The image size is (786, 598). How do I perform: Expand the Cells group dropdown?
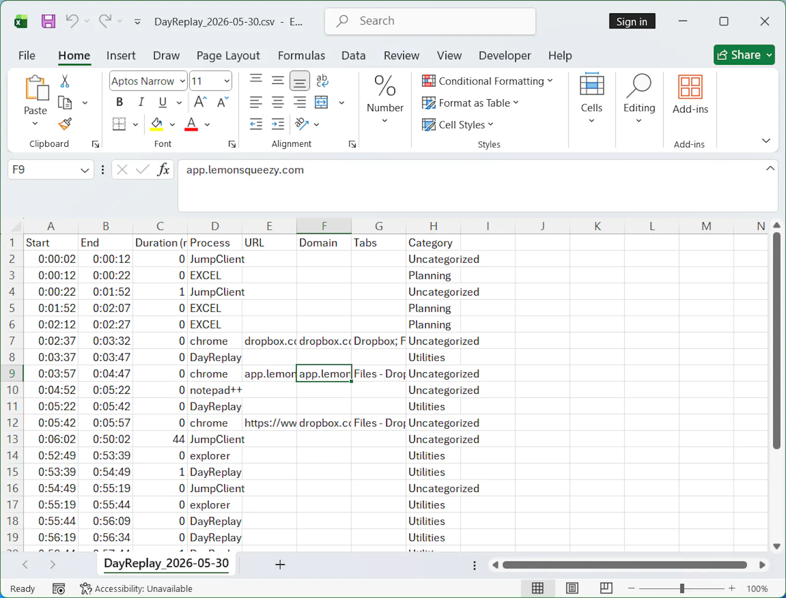[591, 121]
